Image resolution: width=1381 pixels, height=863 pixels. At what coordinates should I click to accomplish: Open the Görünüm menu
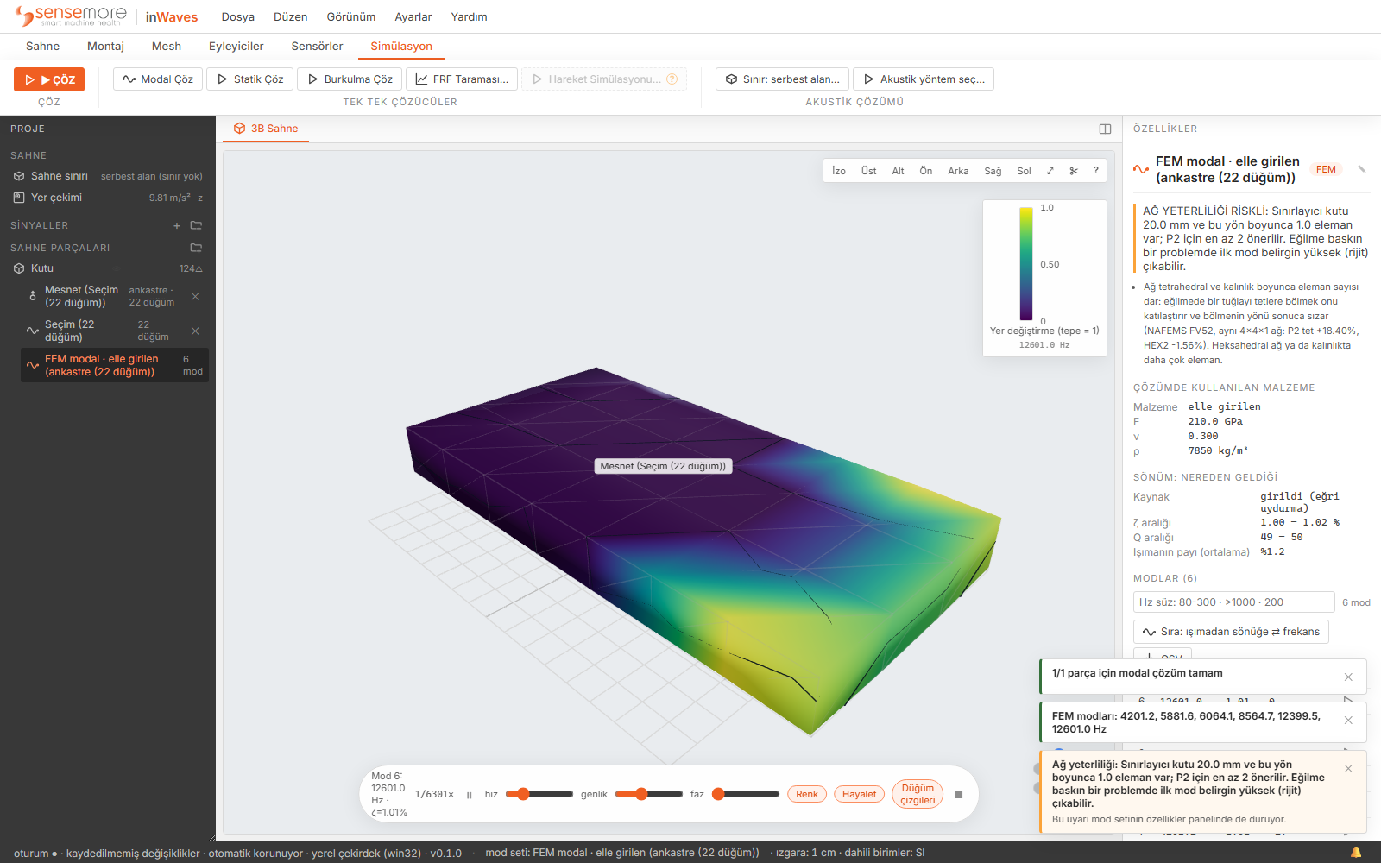point(351,17)
